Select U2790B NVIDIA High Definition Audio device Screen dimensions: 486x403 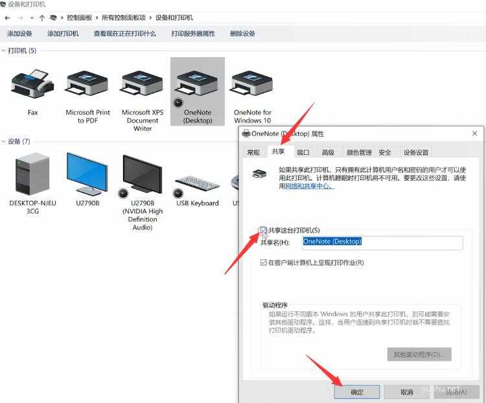click(143, 175)
